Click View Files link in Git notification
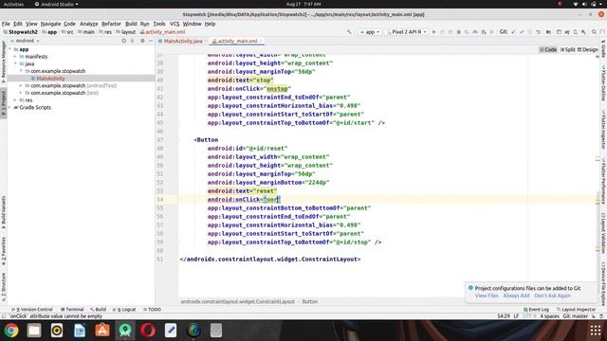The height and width of the screenshot is (341, 607). [487, 296]
